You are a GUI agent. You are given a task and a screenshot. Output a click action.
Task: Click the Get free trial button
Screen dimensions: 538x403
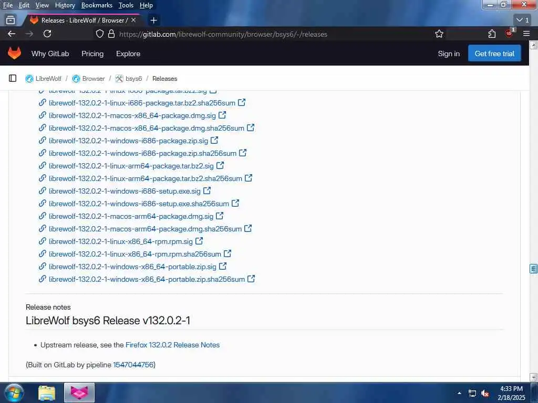494,54
